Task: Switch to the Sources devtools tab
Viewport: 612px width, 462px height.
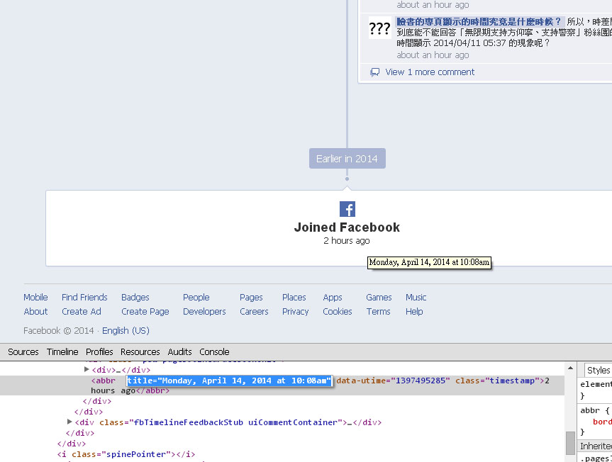Action: 23,351
